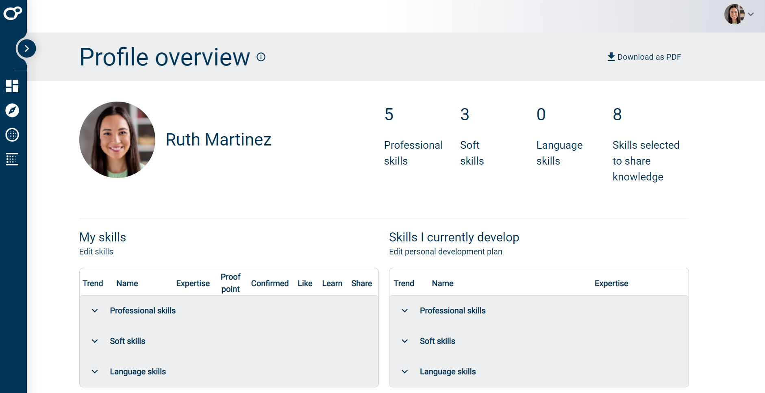Open the account dropdown arrow in top-right corner
Image resolution: width=765 pixels, height=393 pixels.
(x=751, y=14)
